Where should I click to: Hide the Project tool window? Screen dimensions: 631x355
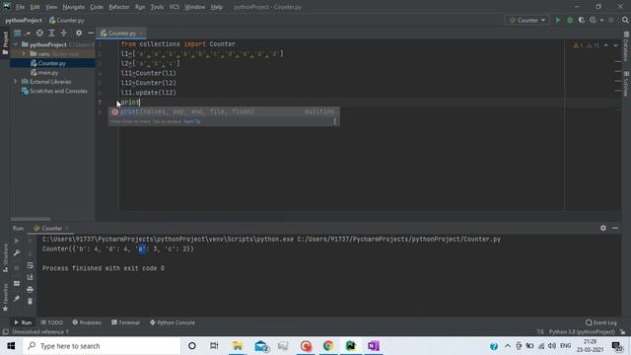pyautogui.click(x=91, y=33)
